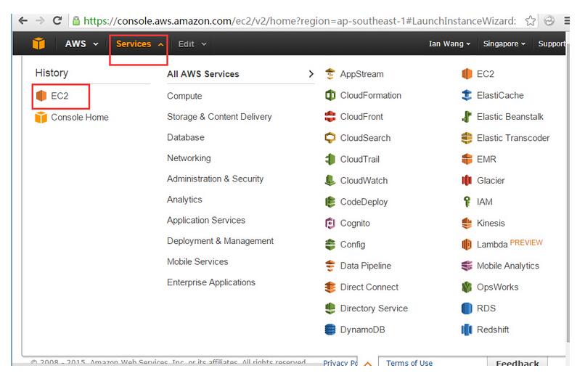Click the Feedback button
This screenshot has width=585, height=376.
pos(517,363)
